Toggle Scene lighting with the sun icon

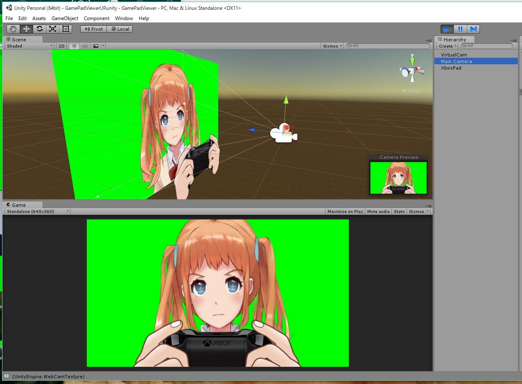74,46
